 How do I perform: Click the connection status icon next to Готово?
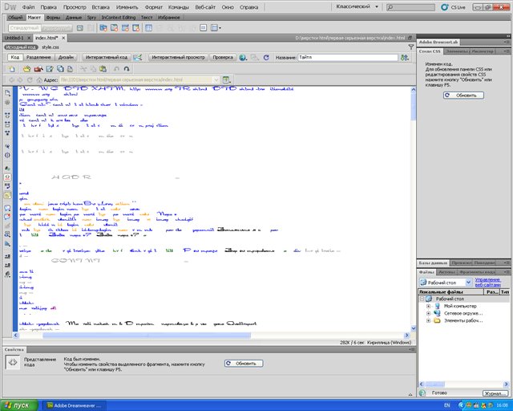tap(424, 393)
